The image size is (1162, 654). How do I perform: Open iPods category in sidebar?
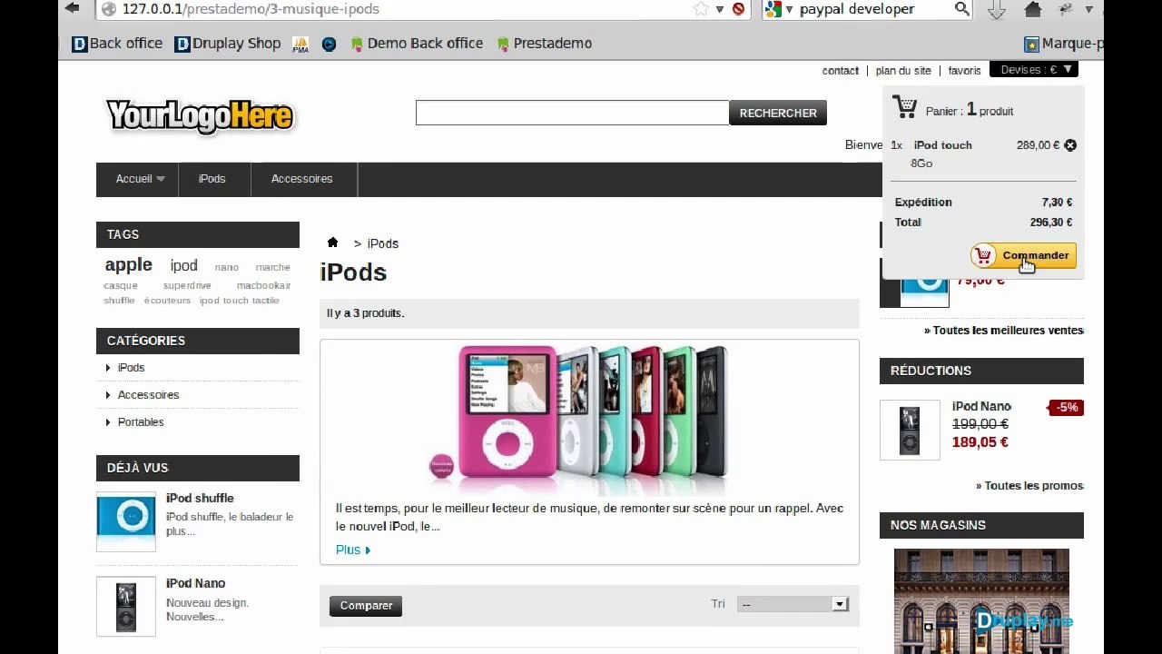coord(131,368)
